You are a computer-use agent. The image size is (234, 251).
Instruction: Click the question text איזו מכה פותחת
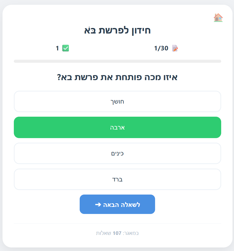(x=117, y=77)
